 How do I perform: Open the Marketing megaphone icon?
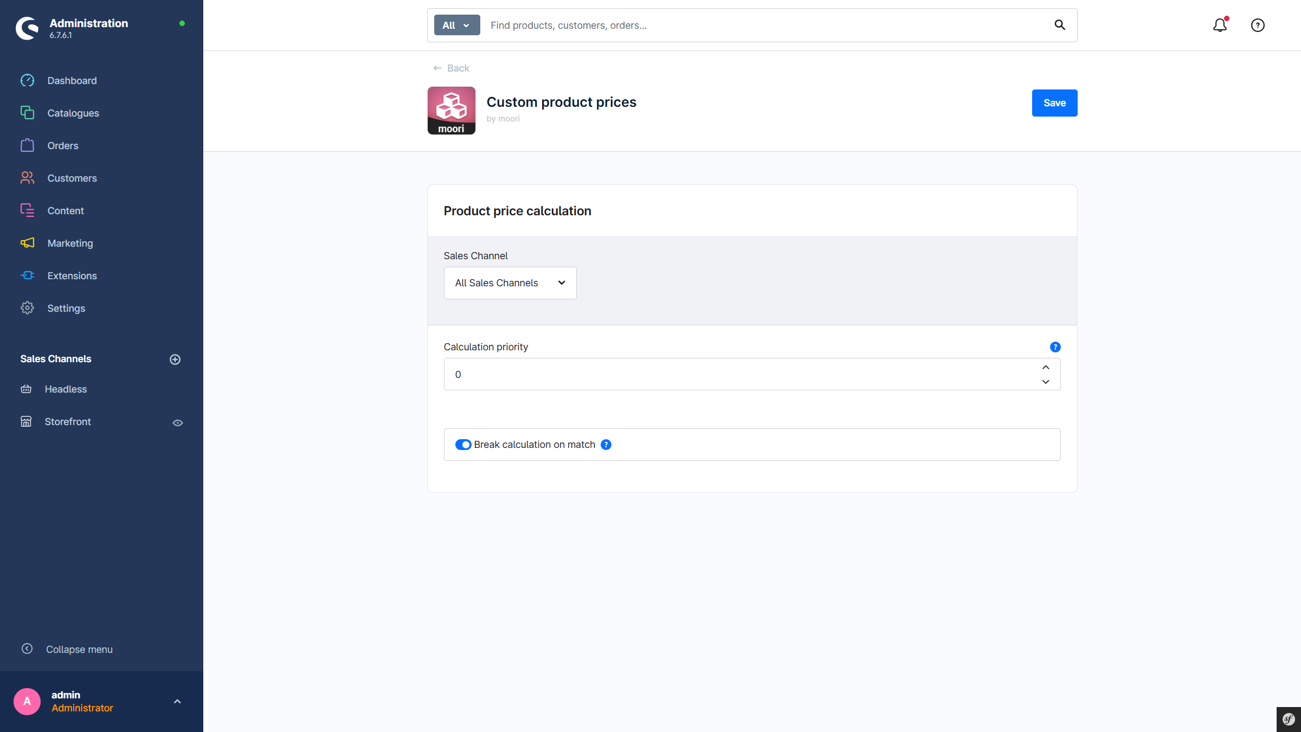pos(27,243)
